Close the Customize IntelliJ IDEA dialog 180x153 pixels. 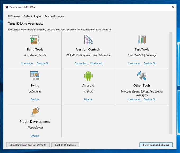coord(173,7)
